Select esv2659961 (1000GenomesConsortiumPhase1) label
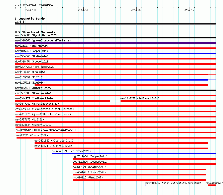The height and width of the screenshot is (195, 223). point(45,109)
